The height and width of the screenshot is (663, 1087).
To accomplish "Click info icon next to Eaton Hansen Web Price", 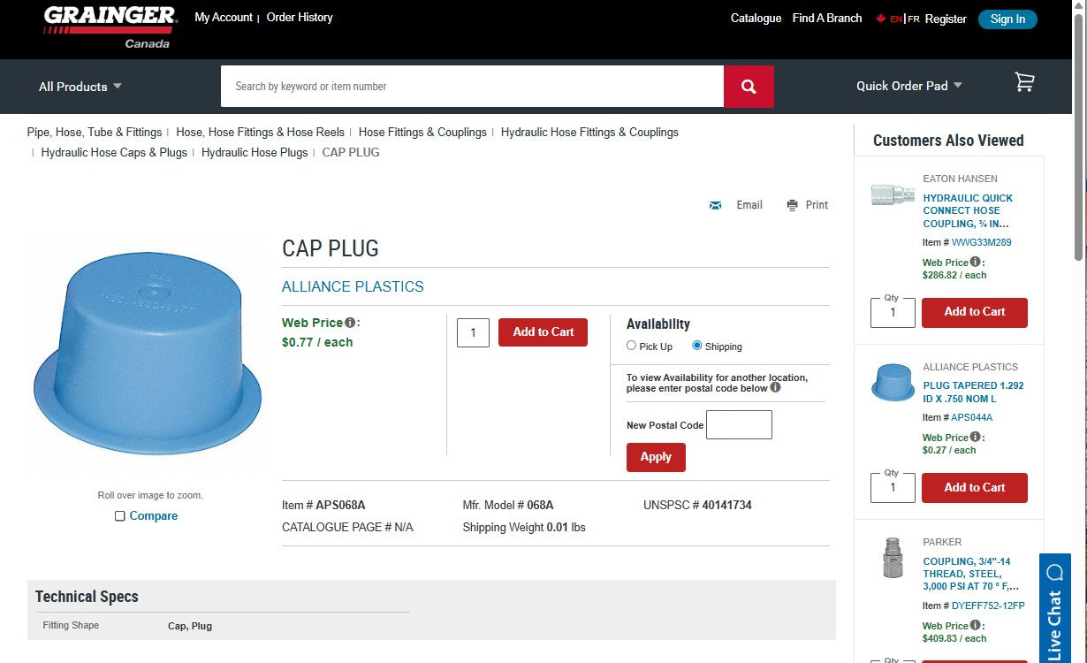I will 976,262.
